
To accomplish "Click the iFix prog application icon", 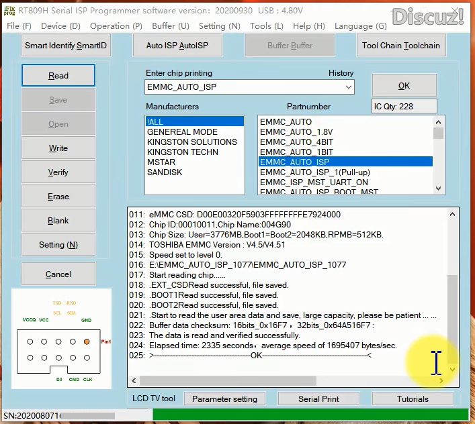I will [9, 11].
